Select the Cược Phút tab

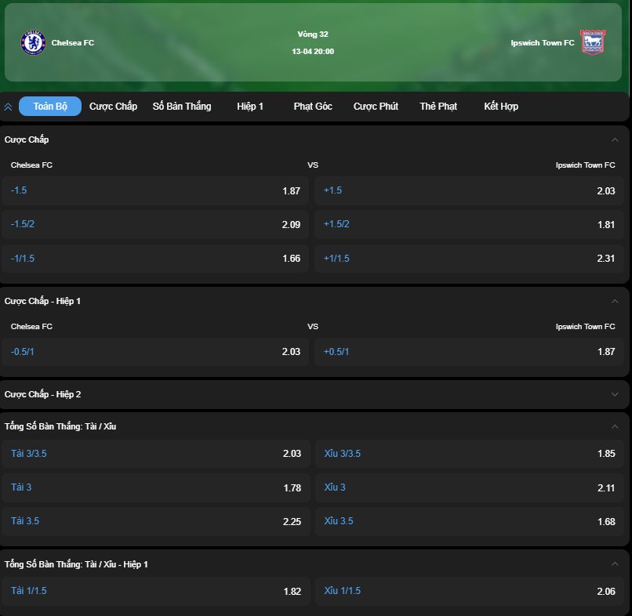pyautogui.click(x=376, y=107)
